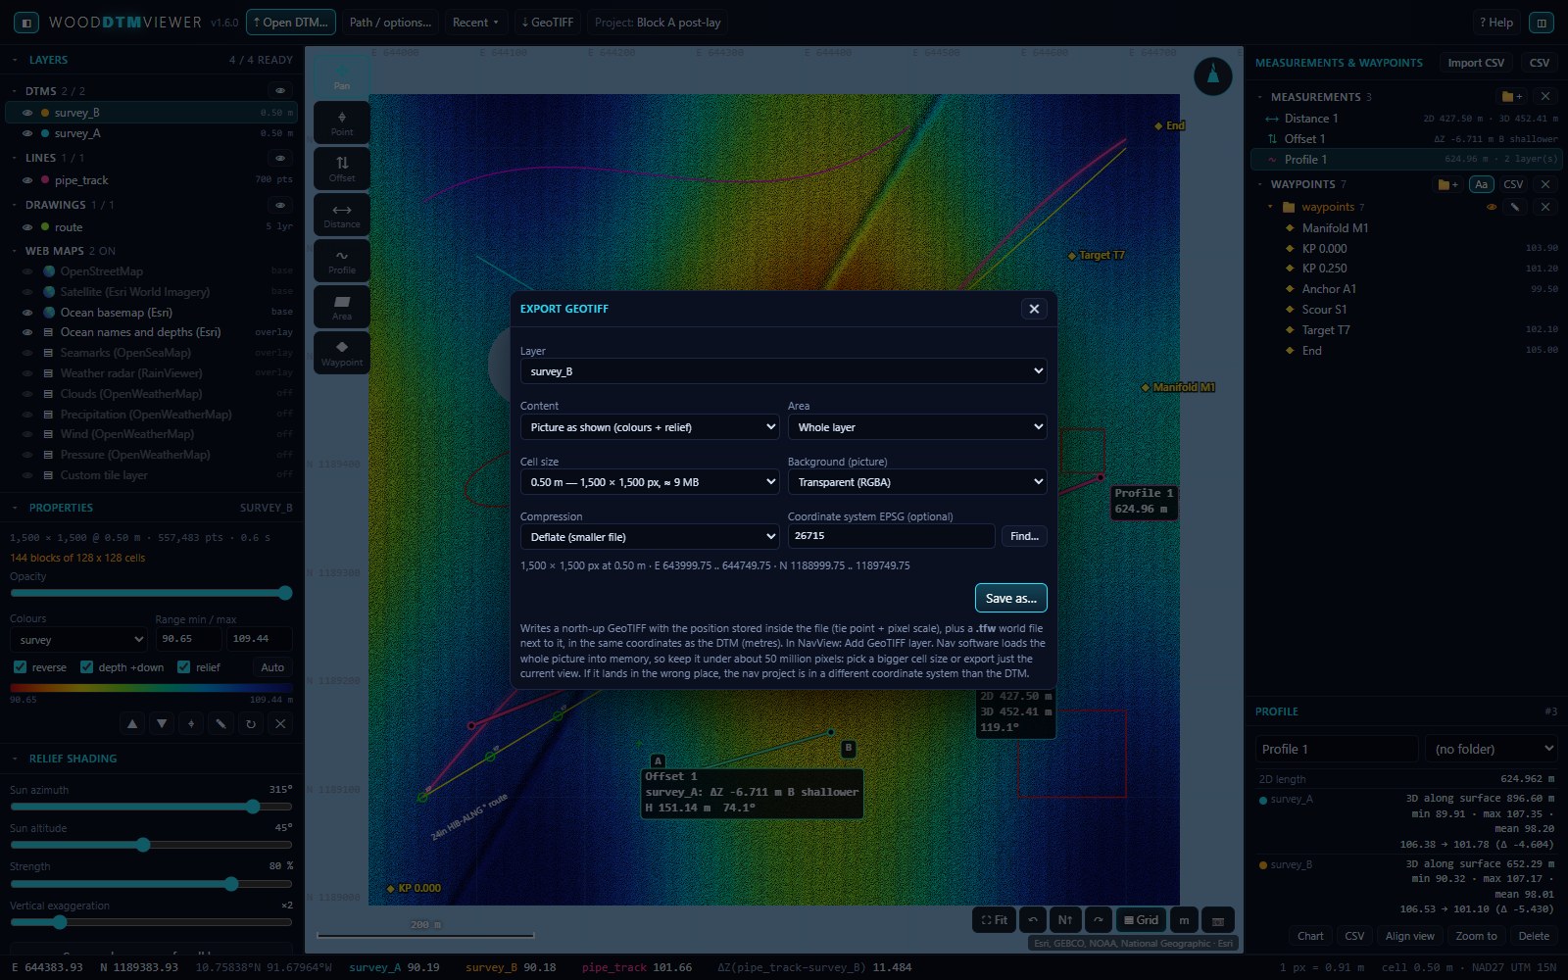The width and height of the screenshot is (1568, 980).
Task: Click the GeoTIFF toolbar button
Action: tap(548, 23)
